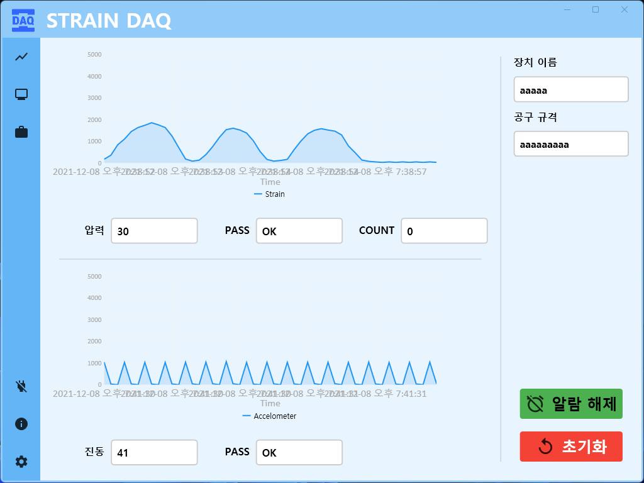Click the strain PASS field showing OK
644x483 pixels.
tap(299, 231)
